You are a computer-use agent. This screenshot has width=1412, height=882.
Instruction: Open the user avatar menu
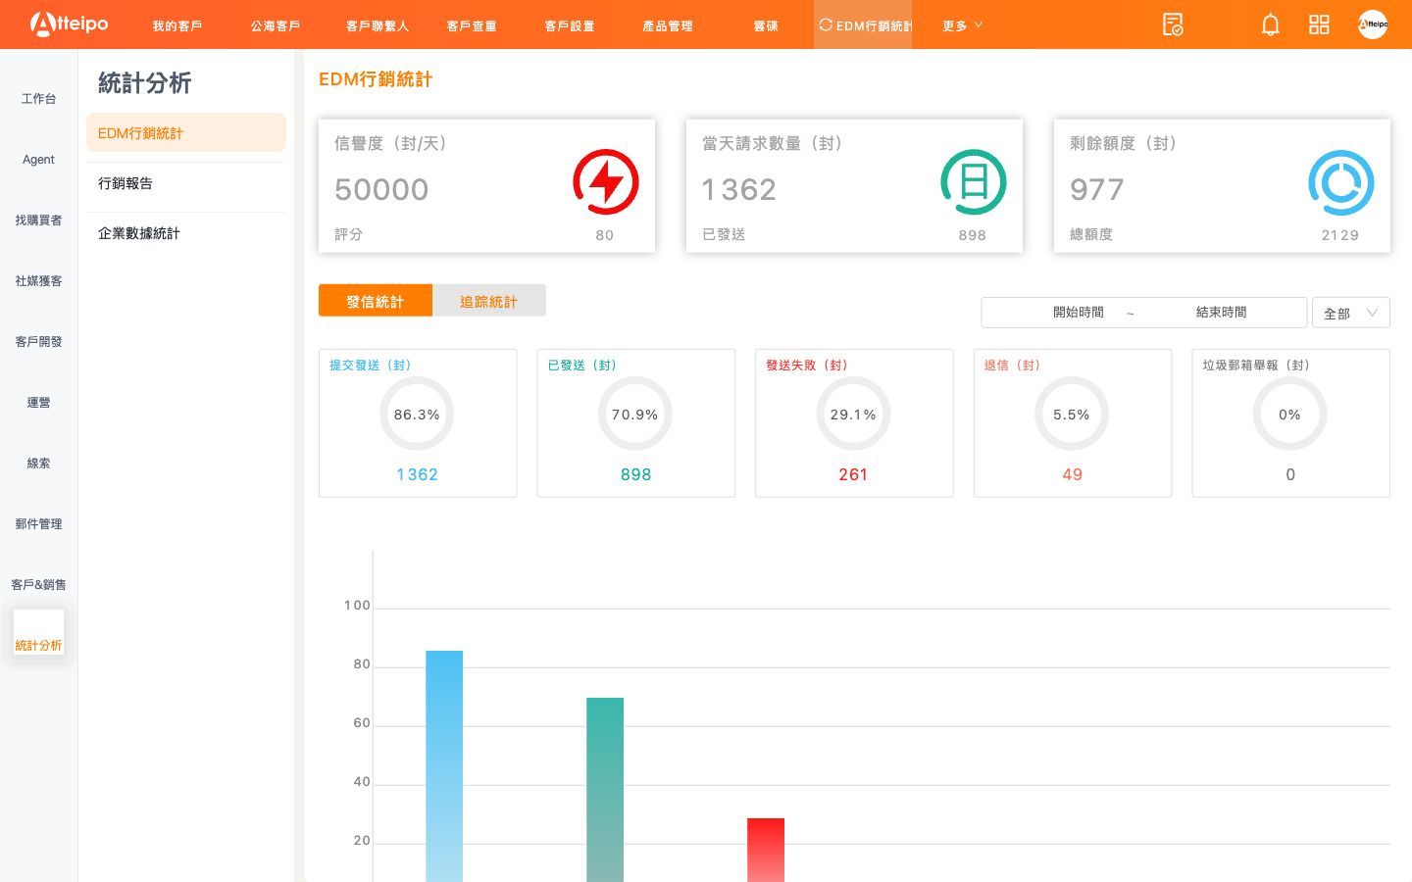coord(1373,24)
